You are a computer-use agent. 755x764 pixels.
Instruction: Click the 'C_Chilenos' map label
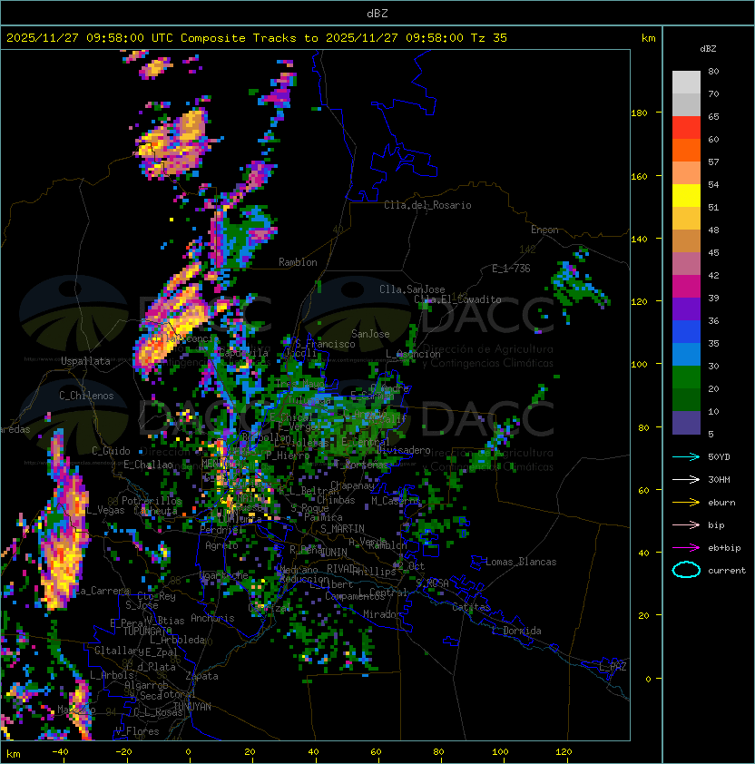pyautogui.click(x=86, y=396)
